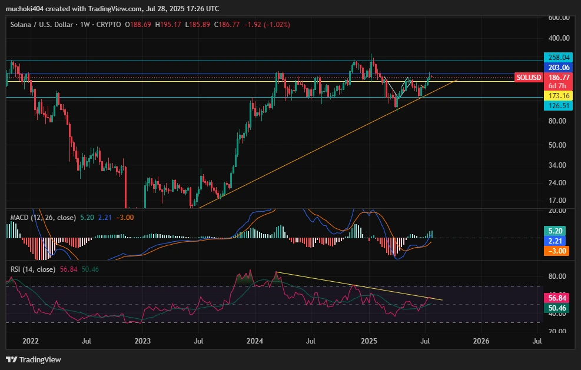
Task: Click the red SOLUSD symbol tag
Action: pyautogui.click(x=528, y=78)
